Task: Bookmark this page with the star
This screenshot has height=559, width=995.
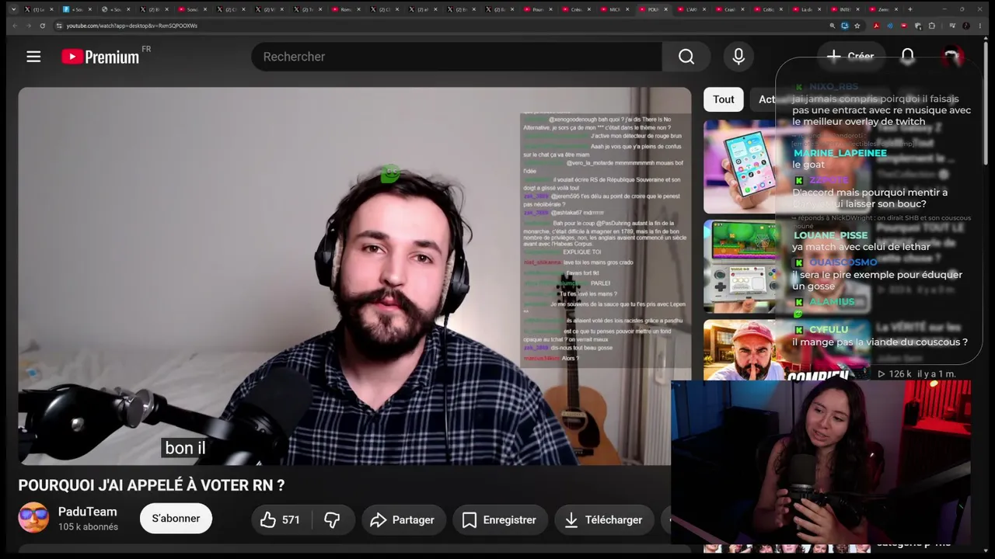Action: coord(857,26)
